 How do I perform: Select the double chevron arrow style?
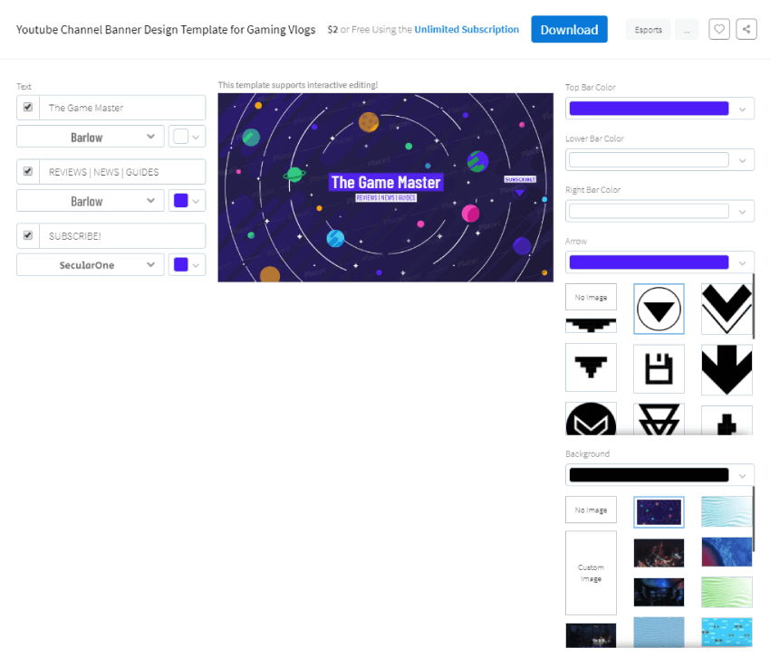(727, 309)
